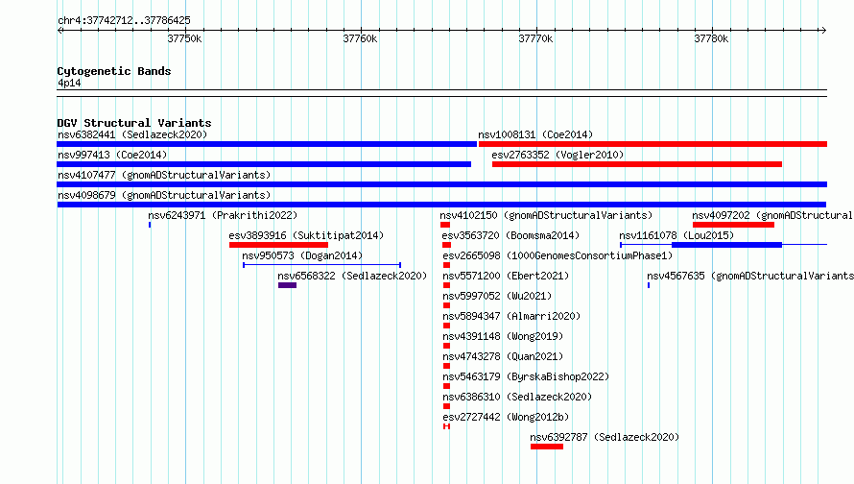Image resolution: width=854 pixels, height=484 pixels.
Task: Click the ruler's left arrowhead
Action: click(59, 30)
